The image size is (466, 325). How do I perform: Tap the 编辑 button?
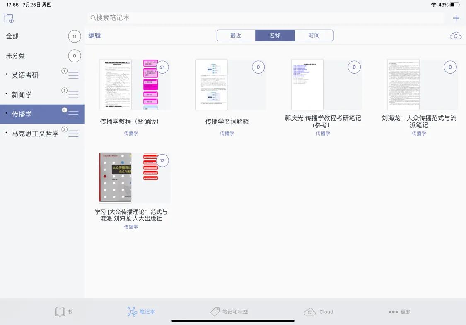point(94,36)
